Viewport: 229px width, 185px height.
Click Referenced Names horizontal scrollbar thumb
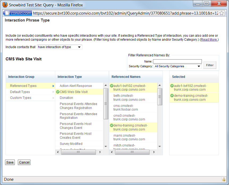[x=132, y=152]
